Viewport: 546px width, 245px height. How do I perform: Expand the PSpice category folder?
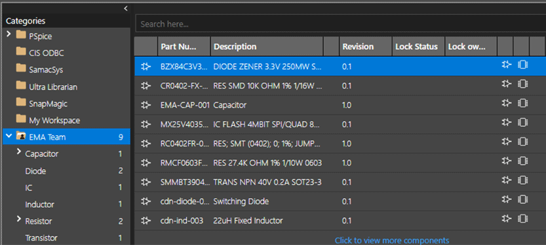pos(9,34)
